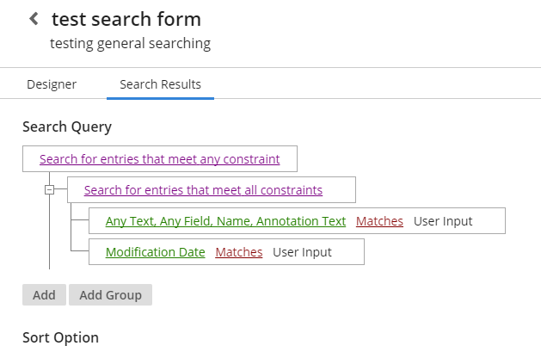Viewport: 541px width, 352px height.
Task: Select the all constraints group box
Action: [x=212, y=190]
